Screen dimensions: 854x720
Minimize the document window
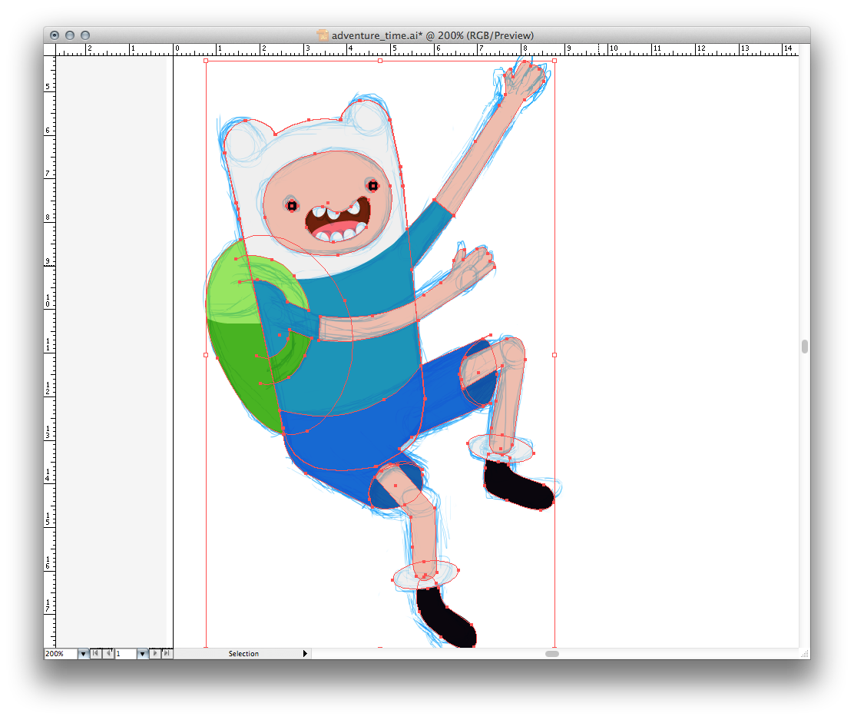(70, 35)
